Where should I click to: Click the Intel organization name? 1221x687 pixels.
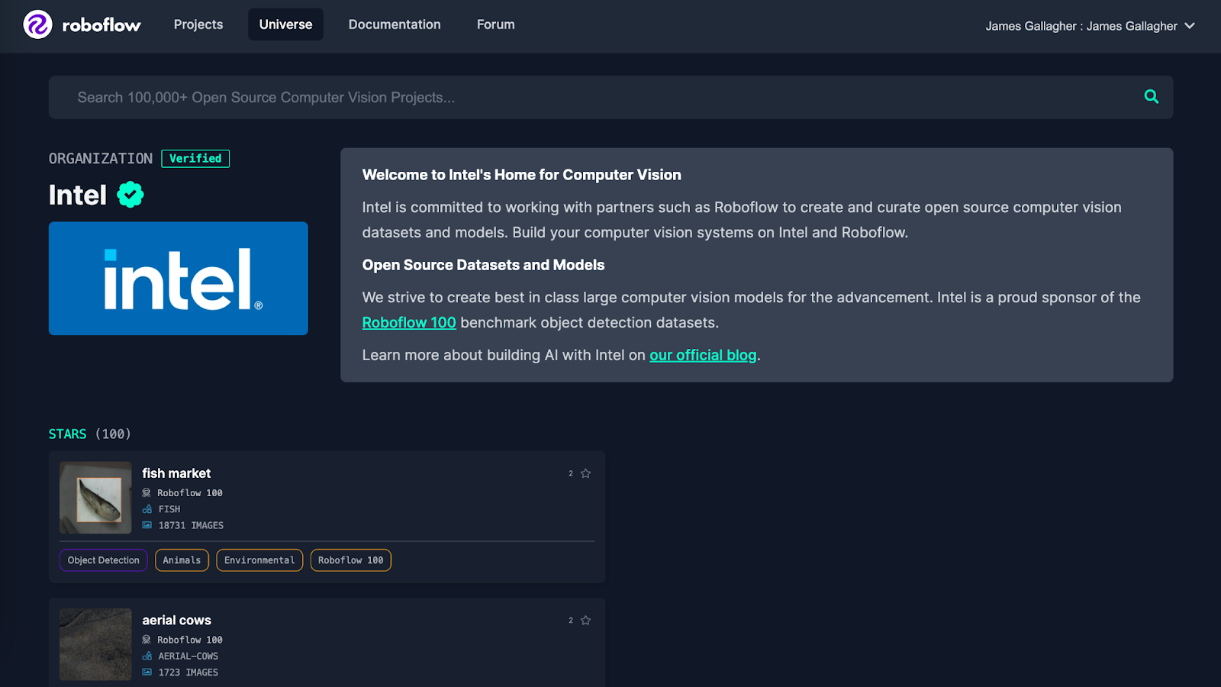point(78,195)
